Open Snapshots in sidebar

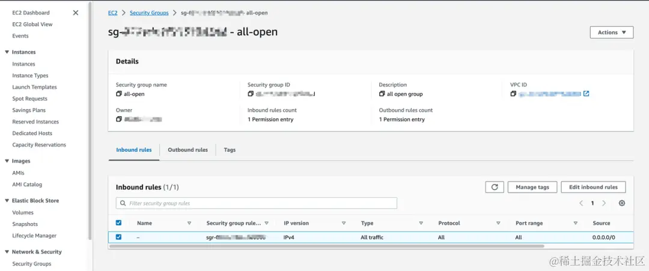[x=25, y=224]
